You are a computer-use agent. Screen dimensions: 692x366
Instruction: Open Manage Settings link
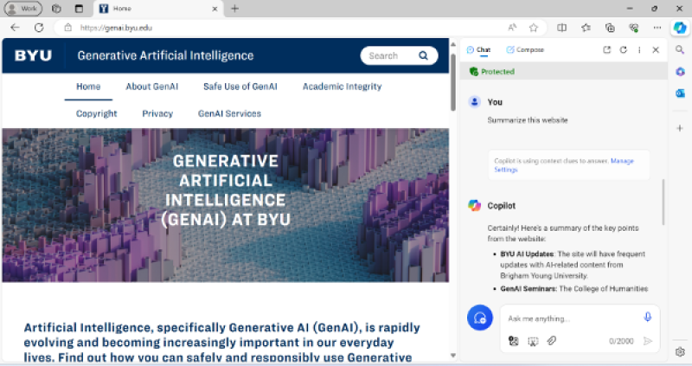(x=564, y=165)
